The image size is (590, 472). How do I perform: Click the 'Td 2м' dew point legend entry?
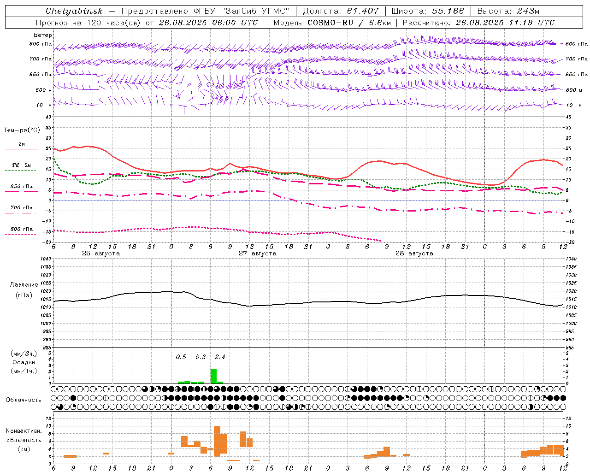coord(21,165)
